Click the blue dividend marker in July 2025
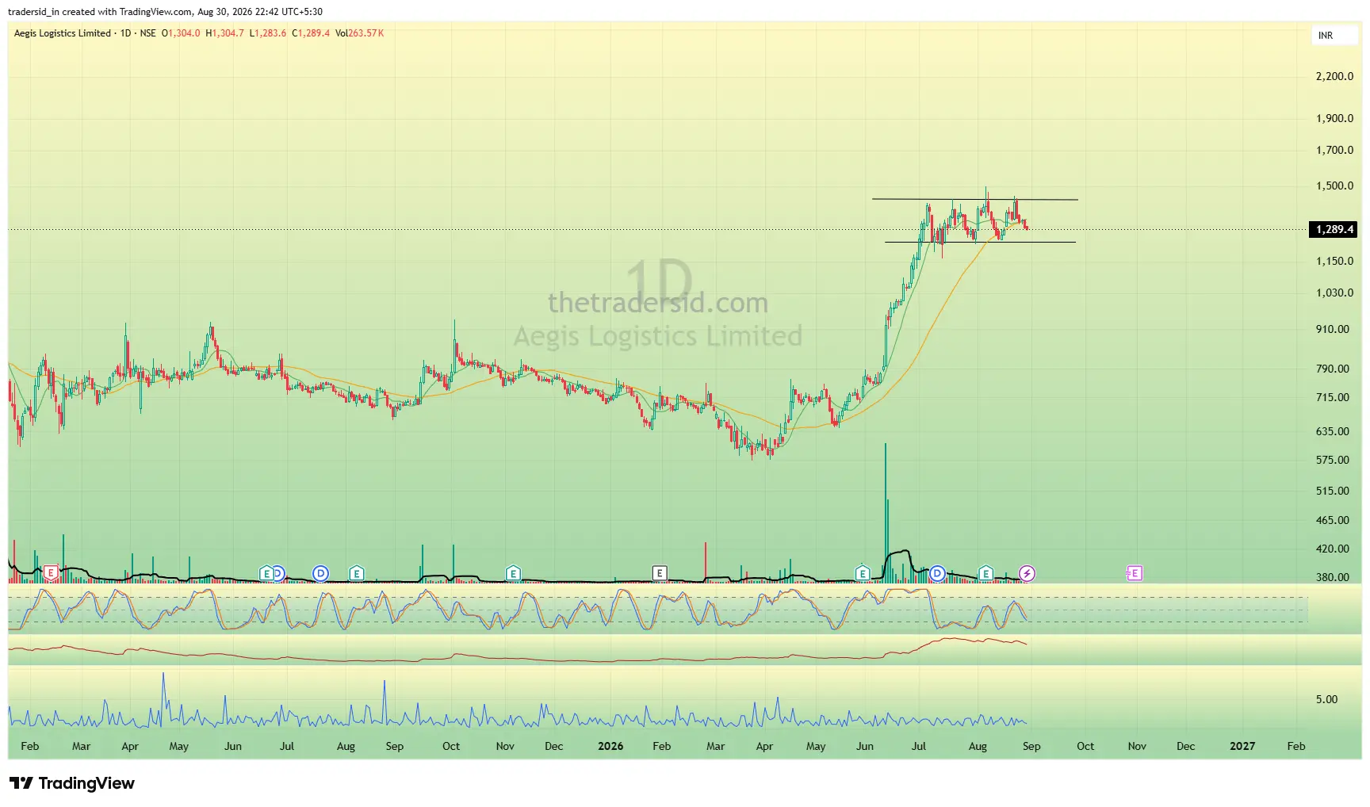1370x807 pixels. coord(320,573)
